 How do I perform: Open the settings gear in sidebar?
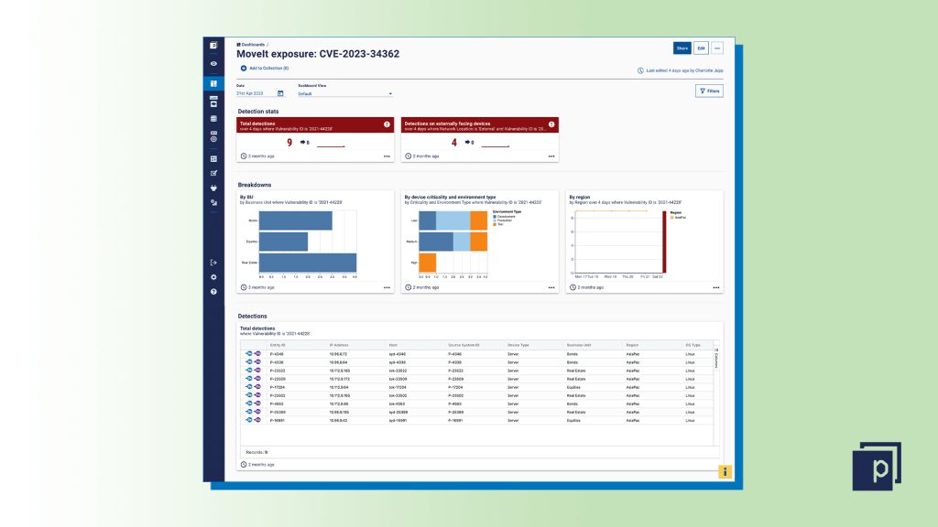[x=213, y=277]
